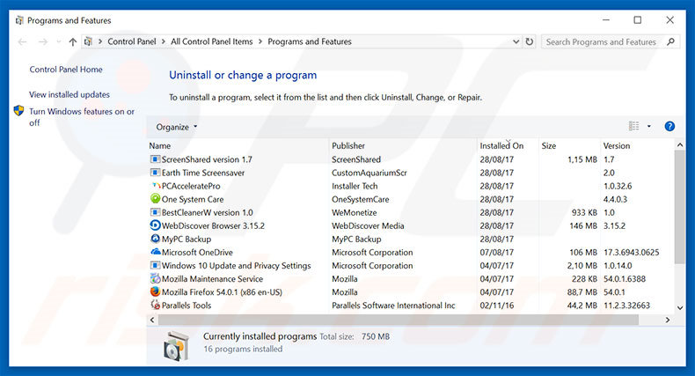Viewport: 695px width, 376px height.
Task: Go up one folder level arrow
Action: point(73,41)
